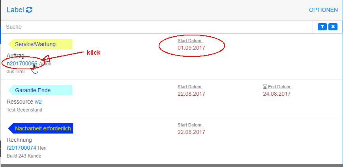Click into the Suche search field
This screenshot has width=343, height=167.
point(157,27)
